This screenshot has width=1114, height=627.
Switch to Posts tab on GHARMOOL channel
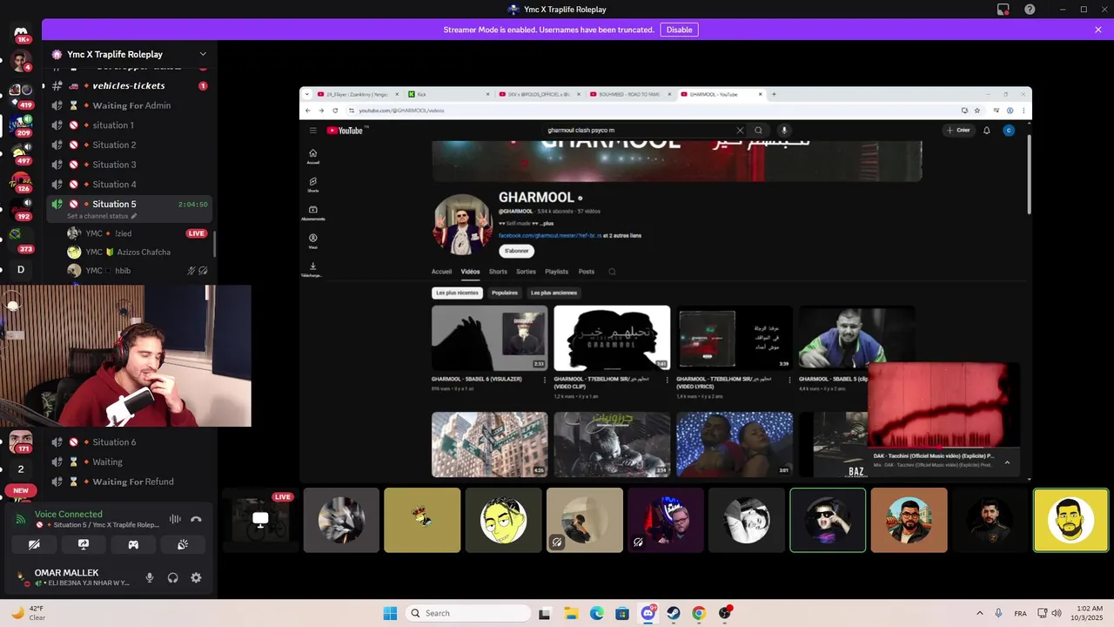(587, 272)
